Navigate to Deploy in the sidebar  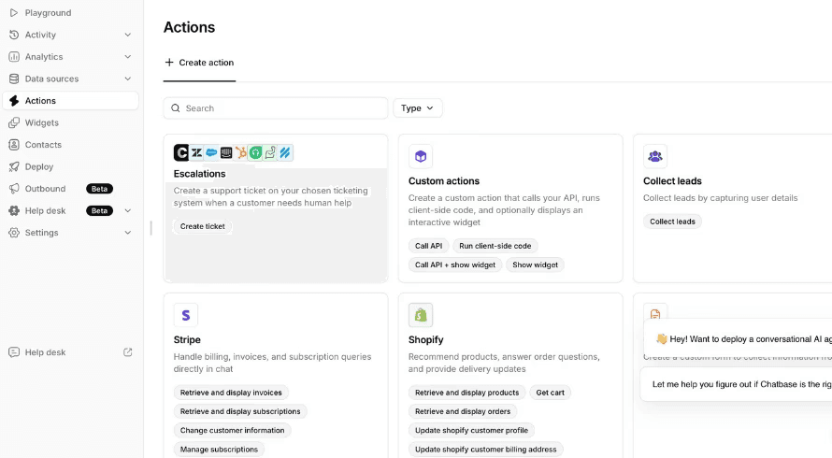(x=70, y=166)
